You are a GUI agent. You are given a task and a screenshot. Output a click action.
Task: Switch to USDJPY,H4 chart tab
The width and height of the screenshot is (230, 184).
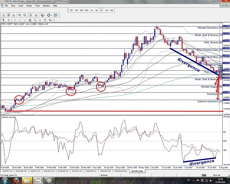coord(7,171)
